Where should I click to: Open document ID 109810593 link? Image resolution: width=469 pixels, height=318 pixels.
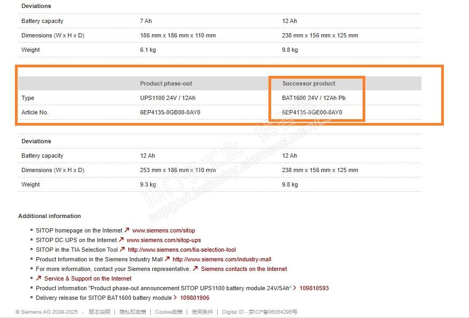pos(314,288)
